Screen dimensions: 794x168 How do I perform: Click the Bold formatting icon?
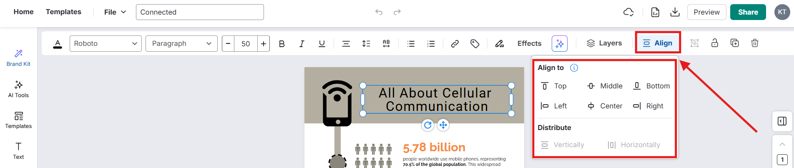point(282,44)
